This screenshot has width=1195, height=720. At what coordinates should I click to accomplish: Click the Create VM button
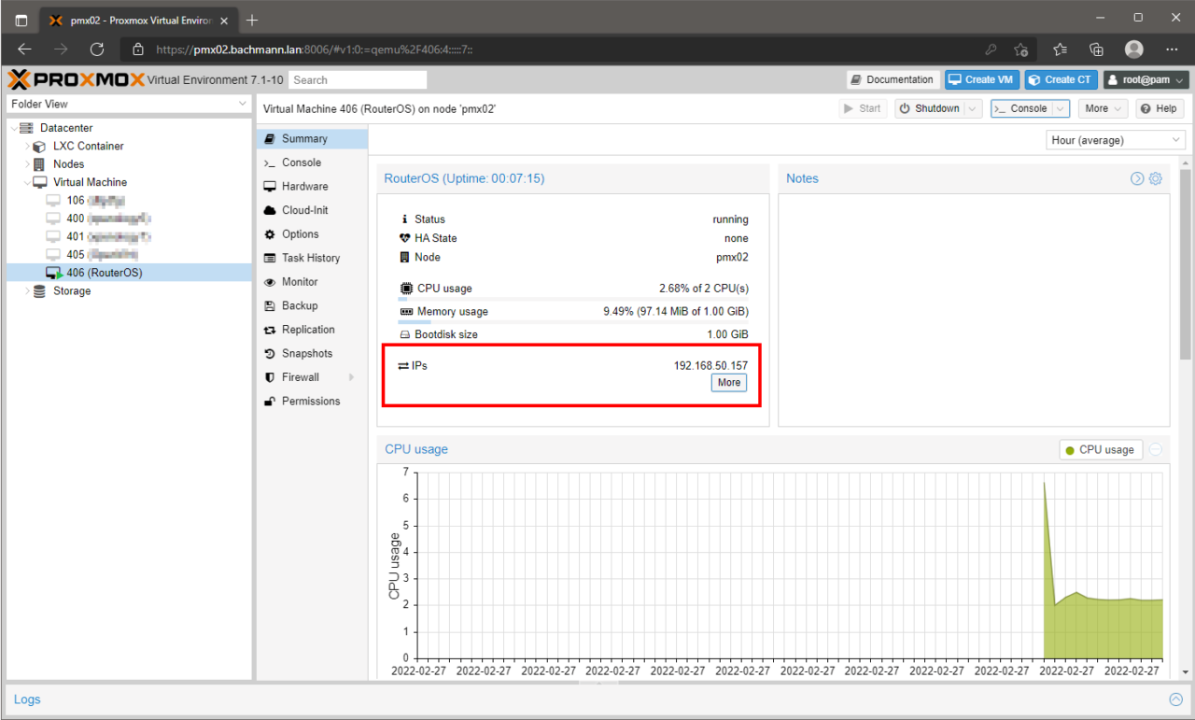(981, 79)
